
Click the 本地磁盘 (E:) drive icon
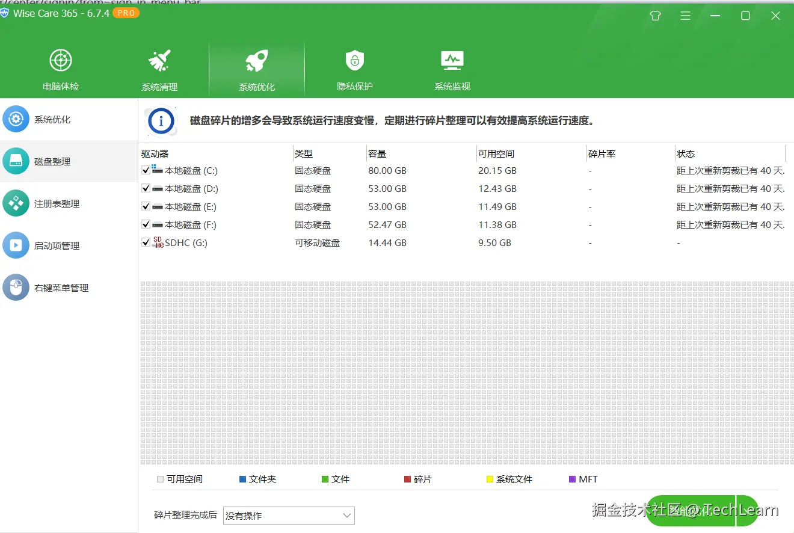pos(158,206)
